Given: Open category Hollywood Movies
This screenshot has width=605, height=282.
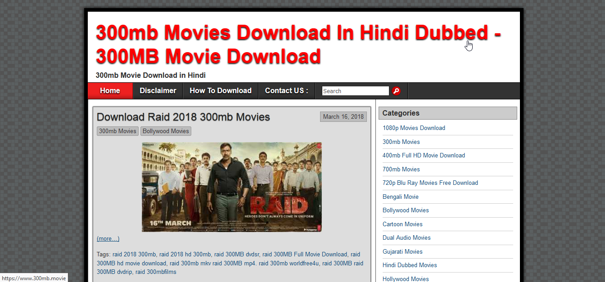Looking at the screenshot, I should click(x=406, y=279).
